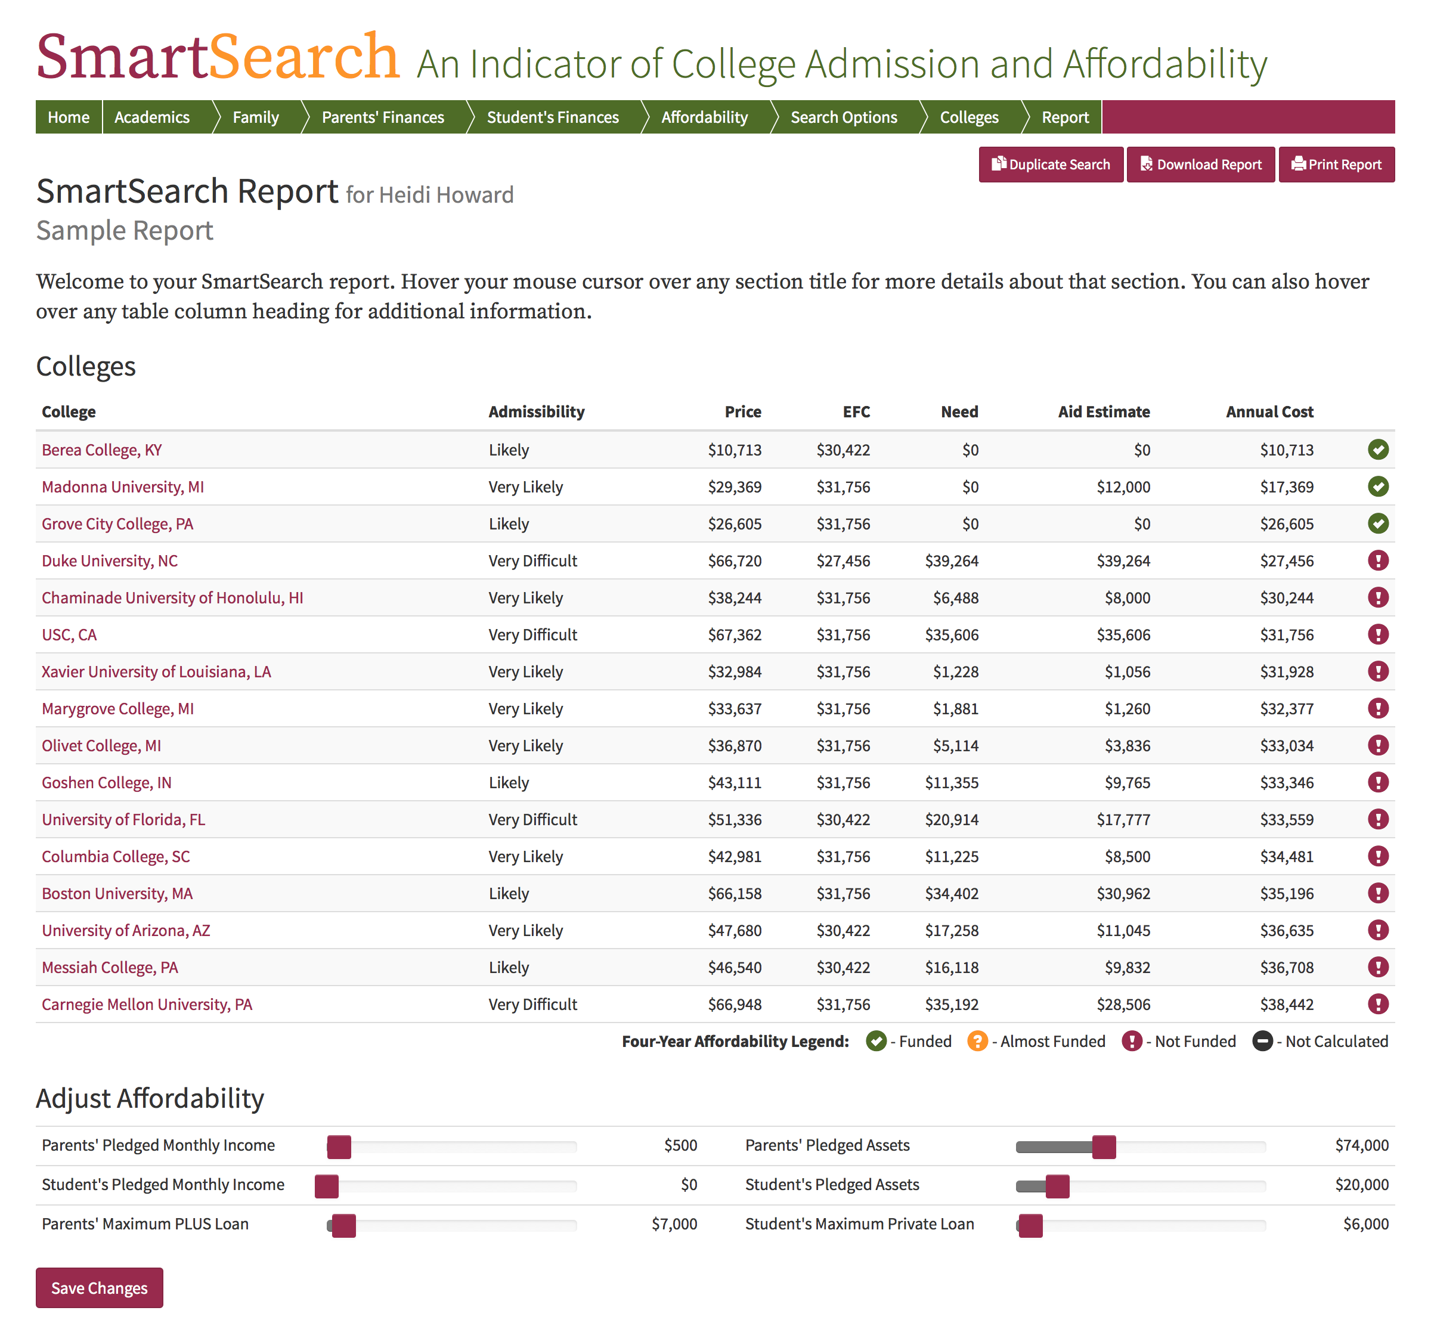This screenshot has width=1431, height=1326.
Task: Click the not funded icon for University of Arizona
Action: [x=1377, y=930]
